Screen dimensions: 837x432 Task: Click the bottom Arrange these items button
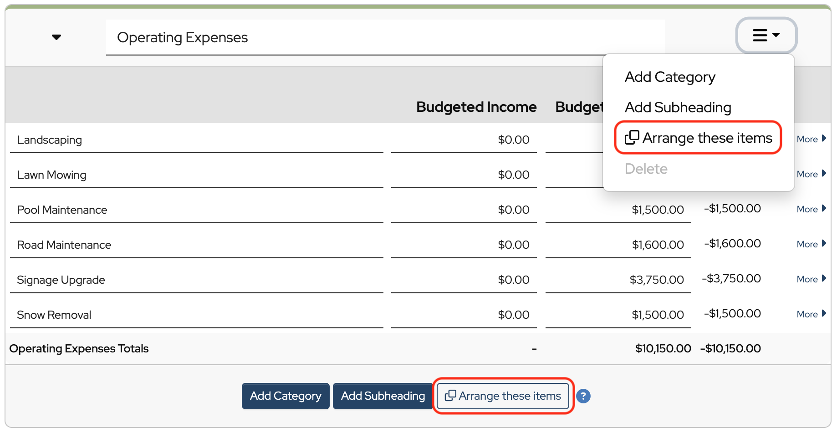coord(503,396)
